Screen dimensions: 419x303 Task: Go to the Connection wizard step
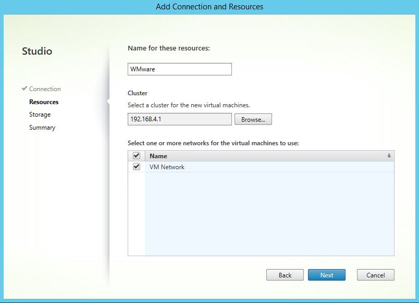(x=45, y=89)
